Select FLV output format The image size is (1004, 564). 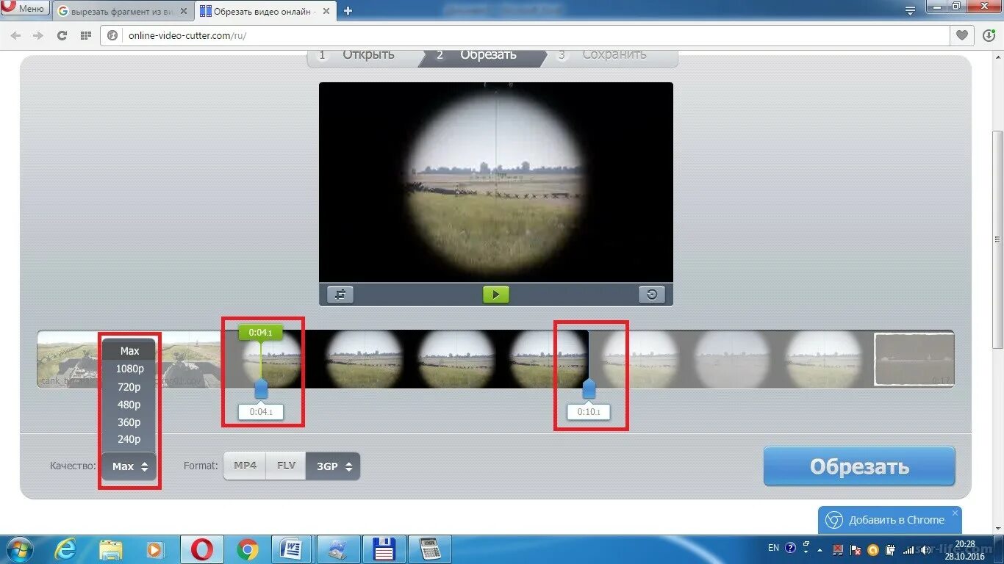pos(286,466)
